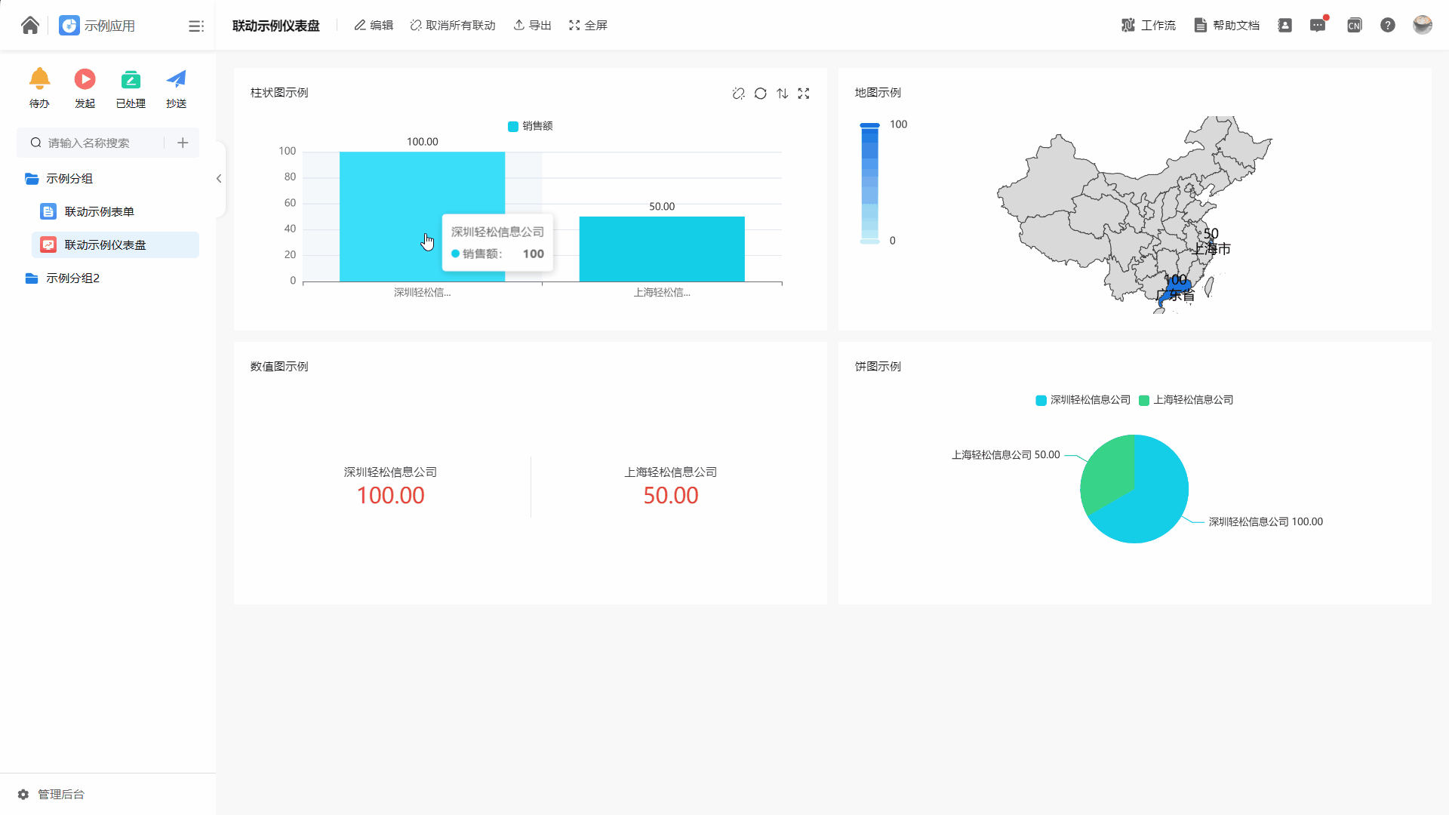Click the sort arrows icon on bar chart

(783, 94)
